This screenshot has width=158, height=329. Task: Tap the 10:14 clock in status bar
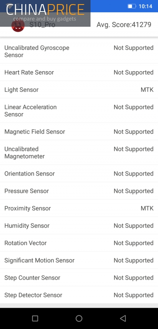point(145,6)
